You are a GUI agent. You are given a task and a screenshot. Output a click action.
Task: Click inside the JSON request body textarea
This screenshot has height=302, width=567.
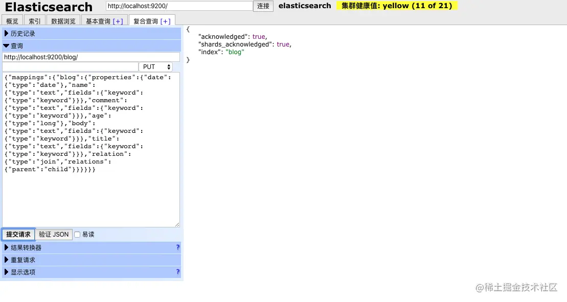(91, 150)
